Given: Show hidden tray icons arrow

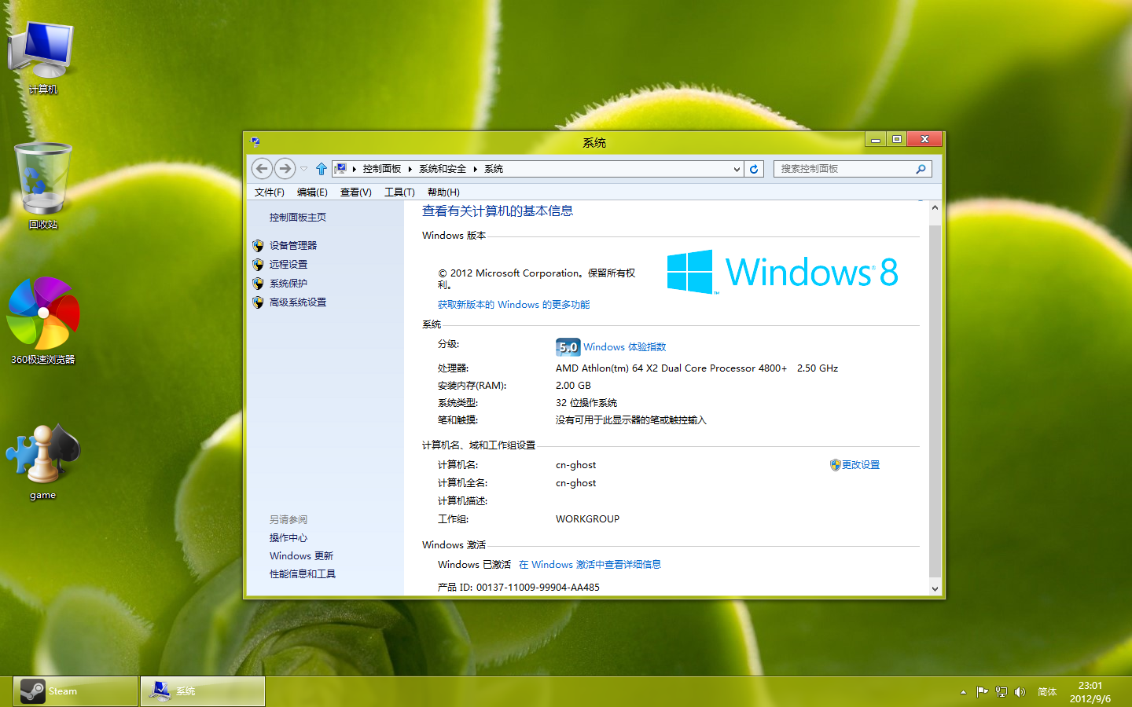Looking at the screenshot, I should (x=963, y=692).
